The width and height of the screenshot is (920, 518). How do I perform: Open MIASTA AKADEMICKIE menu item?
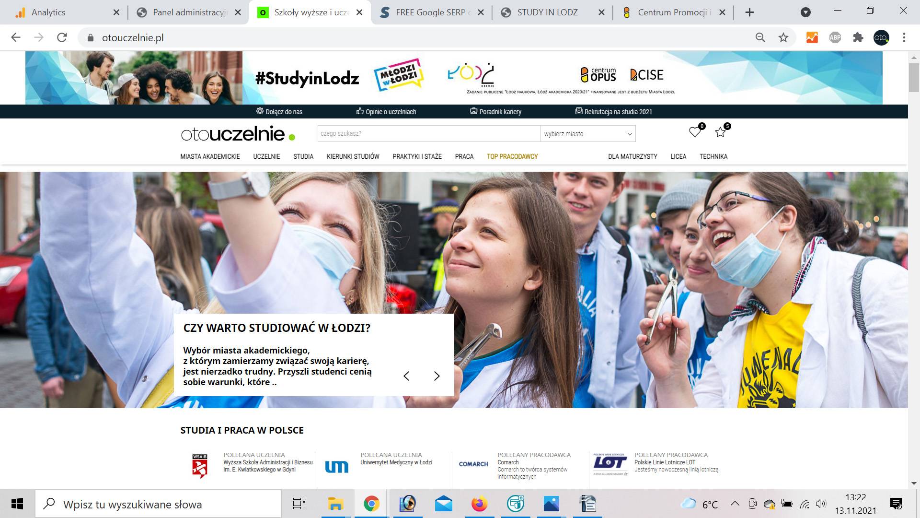[x=210, y=156]
